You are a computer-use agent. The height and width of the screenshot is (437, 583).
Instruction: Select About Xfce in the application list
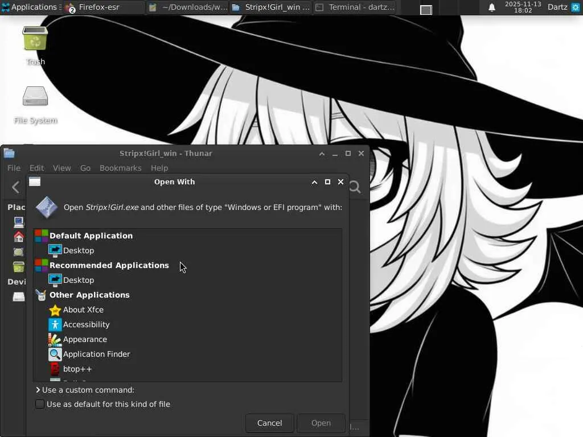pyautogui.click(x=188, y=310)
